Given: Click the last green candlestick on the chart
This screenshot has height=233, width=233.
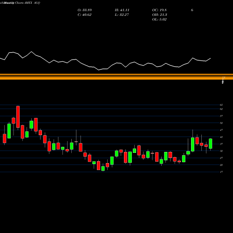Looking at the screenshot, I should [x=211, y=144].
